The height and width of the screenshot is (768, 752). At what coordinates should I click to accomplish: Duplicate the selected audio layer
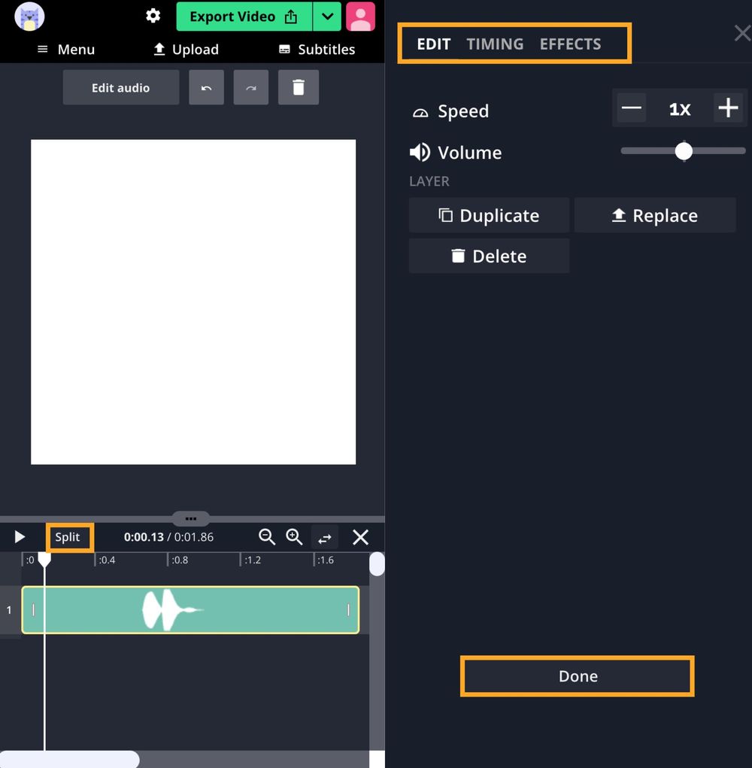[x=489, y=216]
